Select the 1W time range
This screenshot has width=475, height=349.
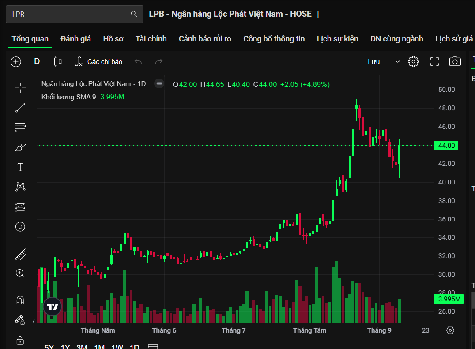point(117,347)
